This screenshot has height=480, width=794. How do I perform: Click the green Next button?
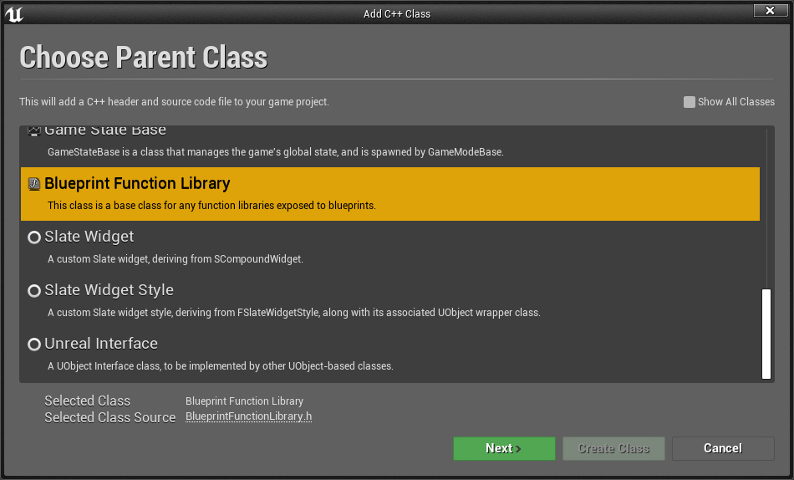coord(504,448)
